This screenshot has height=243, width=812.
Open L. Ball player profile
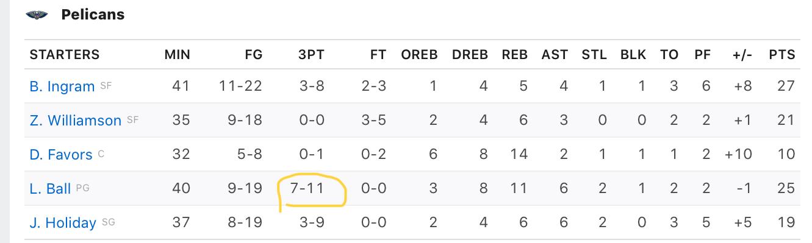click(51, 189)
